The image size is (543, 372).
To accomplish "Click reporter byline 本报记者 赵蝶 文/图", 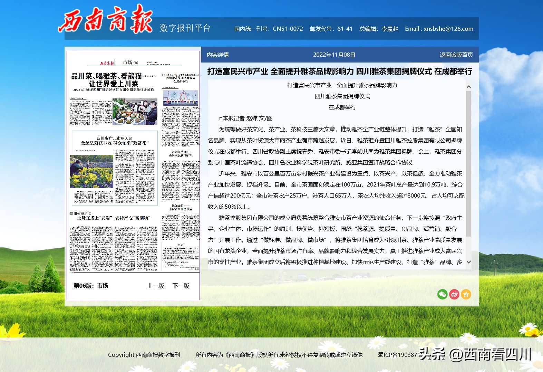I will click(246, 118).
